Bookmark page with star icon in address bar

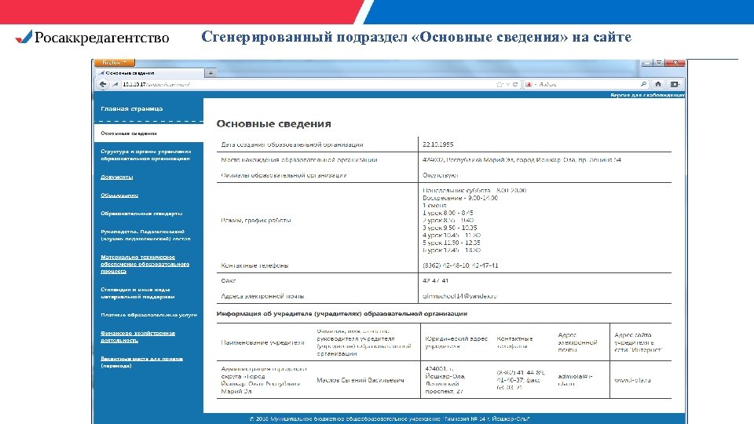[500, 84]
